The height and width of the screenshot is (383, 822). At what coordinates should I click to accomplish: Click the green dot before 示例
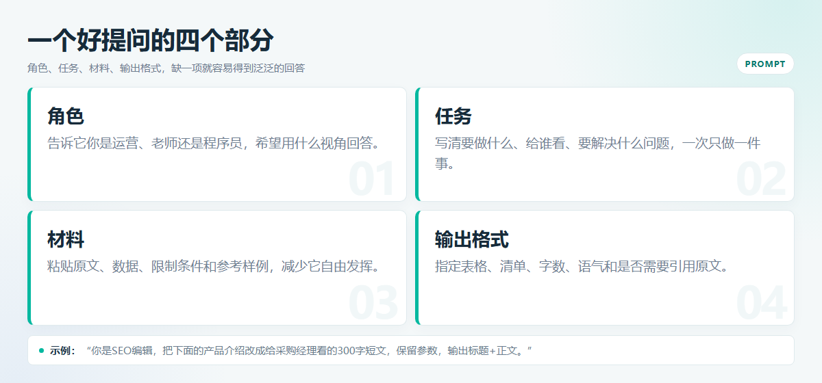tap(41, 351)
